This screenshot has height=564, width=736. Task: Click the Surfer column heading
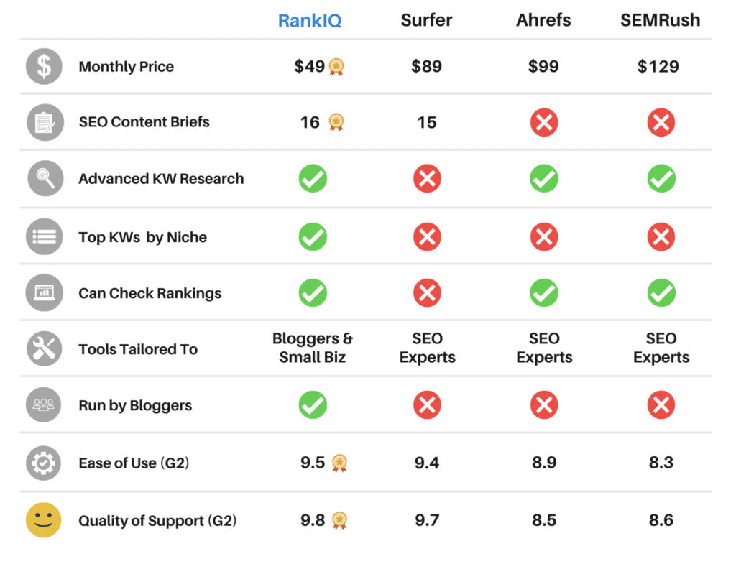pos(427,21)
